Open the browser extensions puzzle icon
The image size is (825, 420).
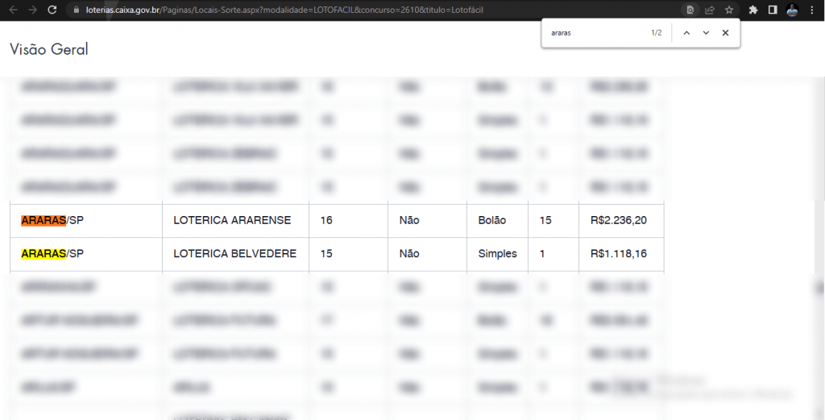(753, 10)
